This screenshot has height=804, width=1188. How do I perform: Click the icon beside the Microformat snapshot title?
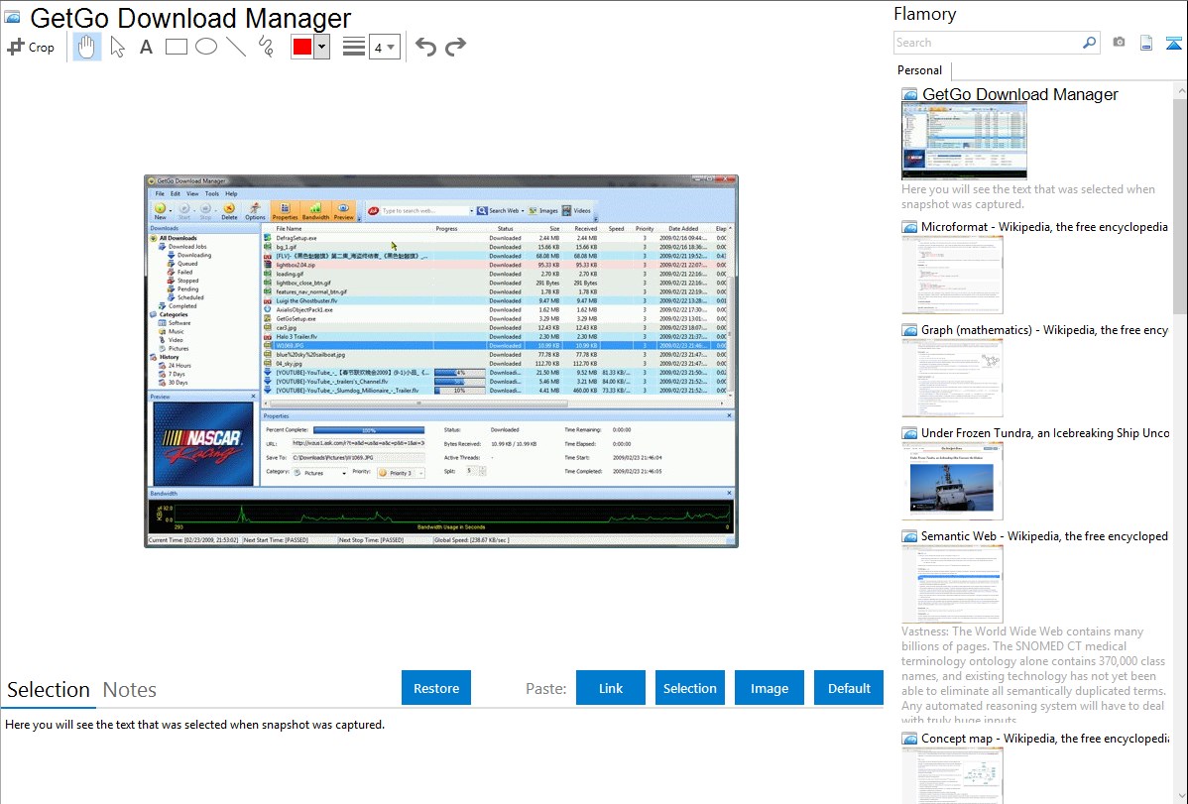click(909, 227)
